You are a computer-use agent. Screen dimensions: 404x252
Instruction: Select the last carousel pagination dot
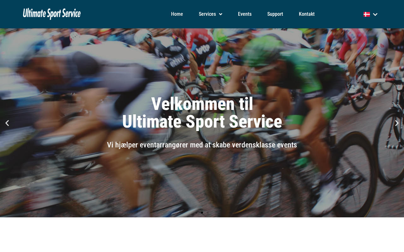pyautogui.click(x=208, y=213)
